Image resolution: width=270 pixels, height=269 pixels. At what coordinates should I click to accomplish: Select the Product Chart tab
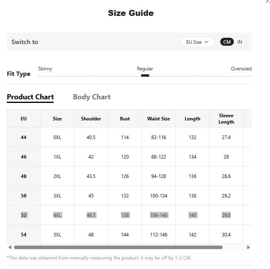pyautogui.click(x=30, y=97)
